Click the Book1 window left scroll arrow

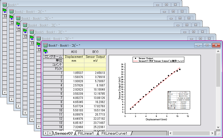5,93
